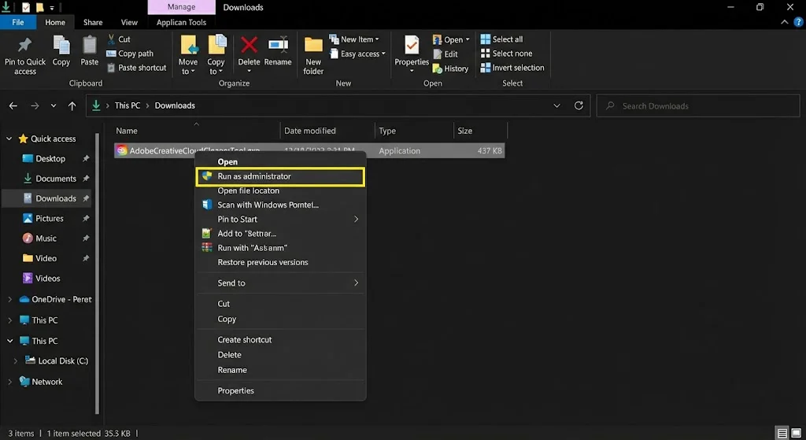Screen dimensions: 806x440
Task: Open the Properties ribbon icon
Action: tap(412, 46)
